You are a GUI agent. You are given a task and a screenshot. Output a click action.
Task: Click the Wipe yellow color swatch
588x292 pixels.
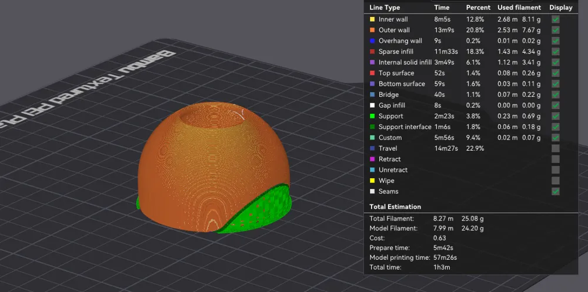(x=372, y=181)
